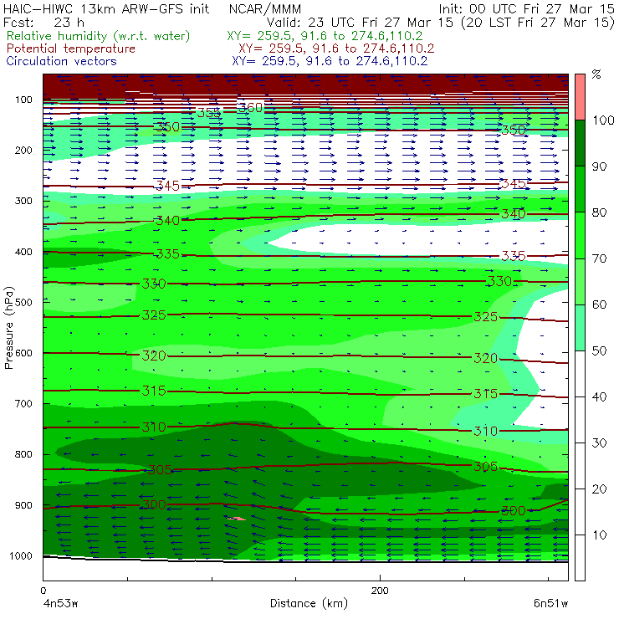
Task: Click the 600 hPa pressure axis tick label
Action: click(23, 353)
